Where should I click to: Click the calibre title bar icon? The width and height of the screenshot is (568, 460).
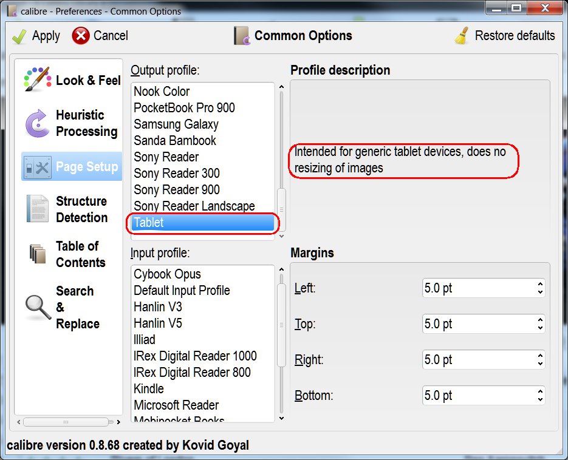[x=12, y=11]
